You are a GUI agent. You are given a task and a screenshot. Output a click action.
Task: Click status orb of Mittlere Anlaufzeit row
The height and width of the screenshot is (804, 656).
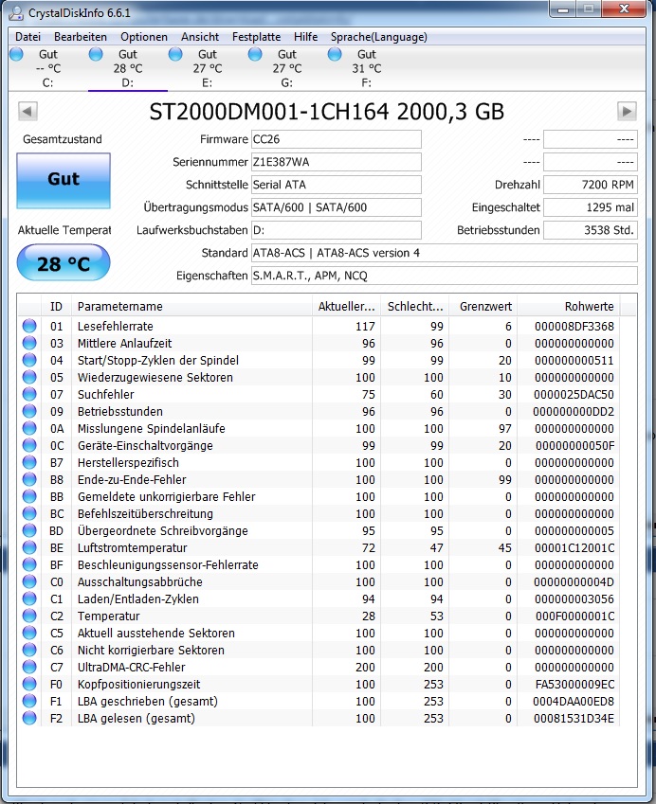tap(29, 343)
